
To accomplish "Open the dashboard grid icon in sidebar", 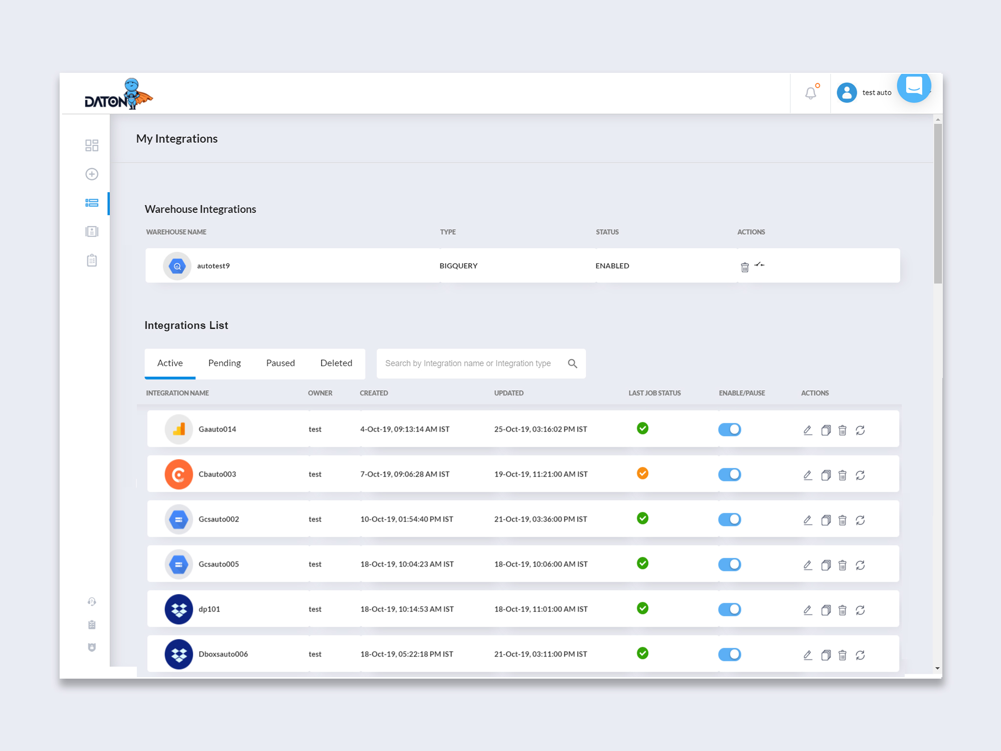I will (x=91, y=145).
